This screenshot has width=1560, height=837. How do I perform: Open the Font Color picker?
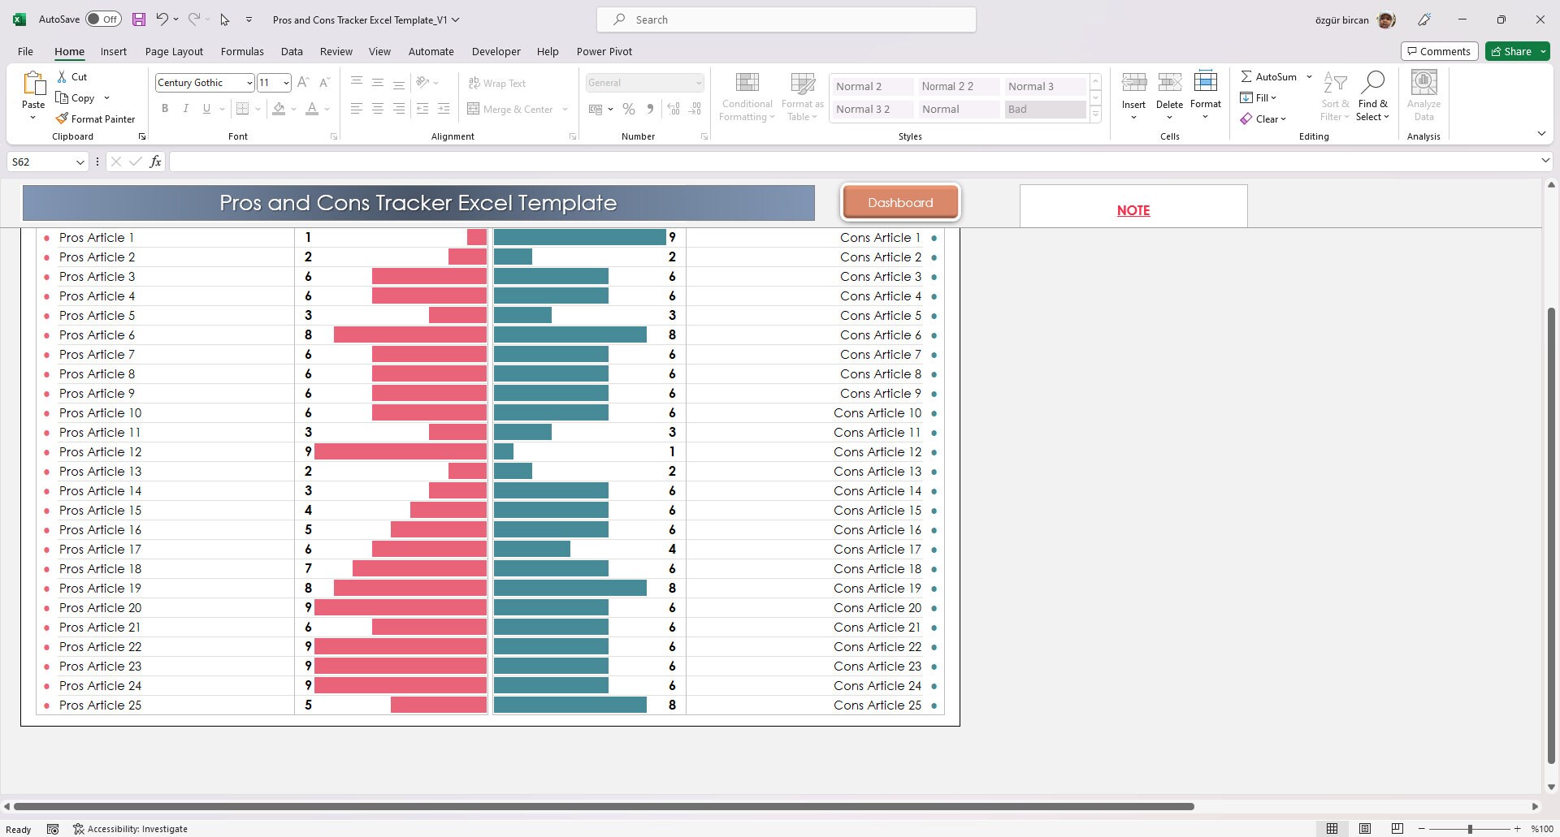click(312, 109)
